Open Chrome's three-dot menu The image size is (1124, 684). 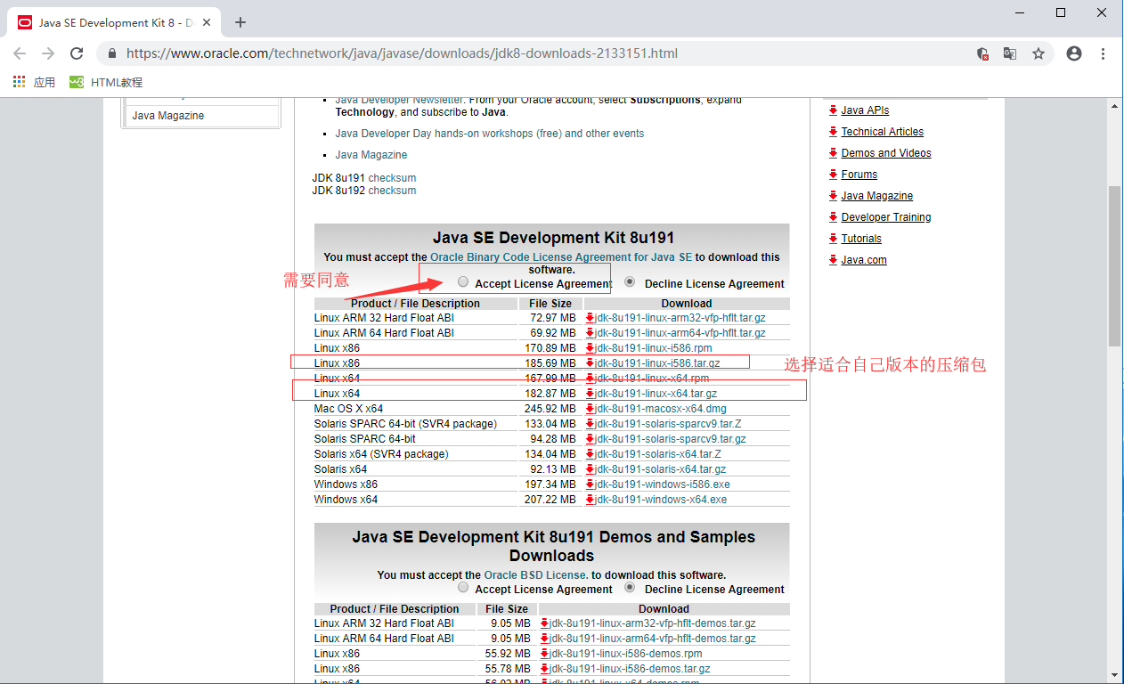pyautogui.click(x=1104, y=53)
